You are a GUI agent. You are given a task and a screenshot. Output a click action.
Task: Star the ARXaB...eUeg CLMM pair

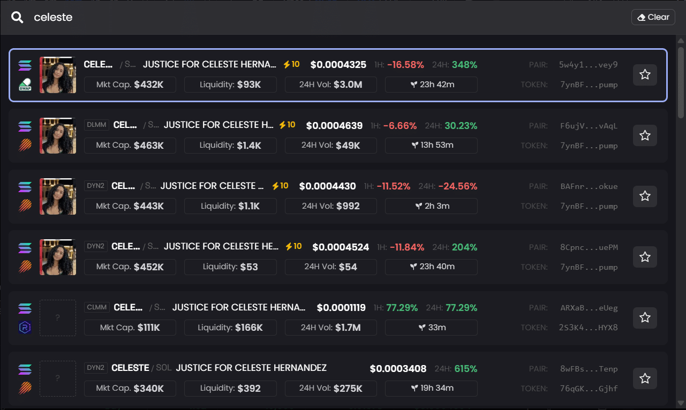[645, 318]
